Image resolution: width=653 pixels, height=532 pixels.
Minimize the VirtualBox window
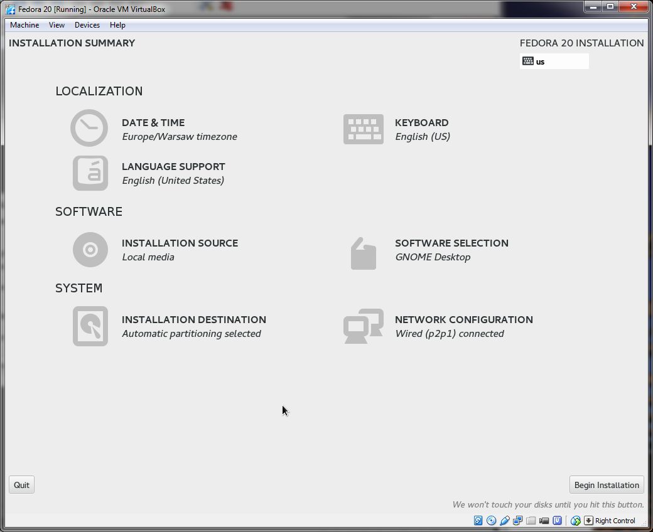(593, 7)
